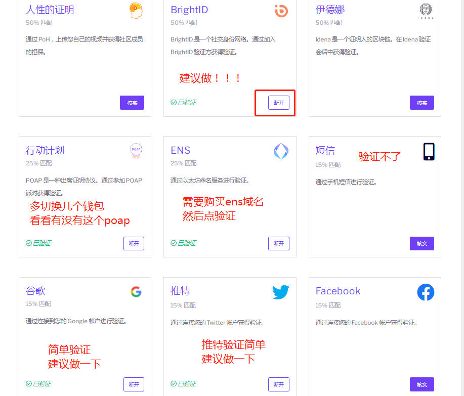This screenshot has width=464, height=396.
Task: Verify the 人性的证明 (PoH) card
Action: pyautogui.click(x=132, y=103)
